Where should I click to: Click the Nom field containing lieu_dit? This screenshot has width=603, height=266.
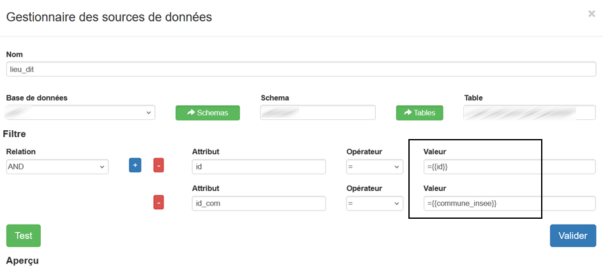pos(301,70)
